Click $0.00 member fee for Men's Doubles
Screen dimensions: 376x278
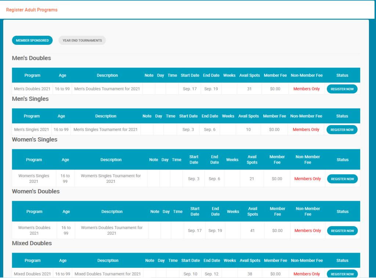[275, 89]
